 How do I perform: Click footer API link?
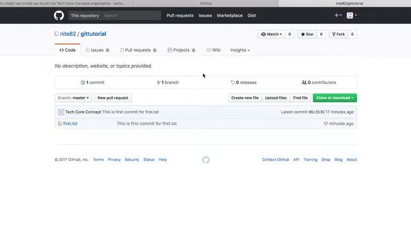tap(296, 160)
